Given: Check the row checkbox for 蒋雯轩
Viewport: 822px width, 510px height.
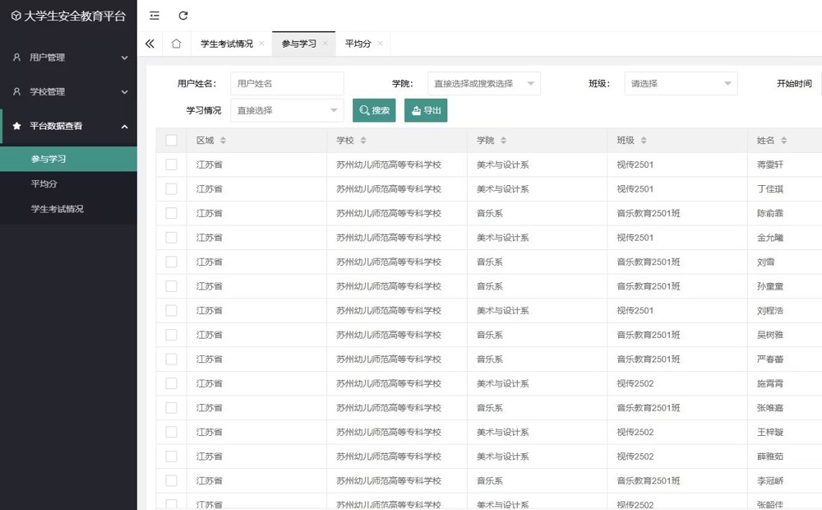Looking at the screenshot, I should click(171, 165).
